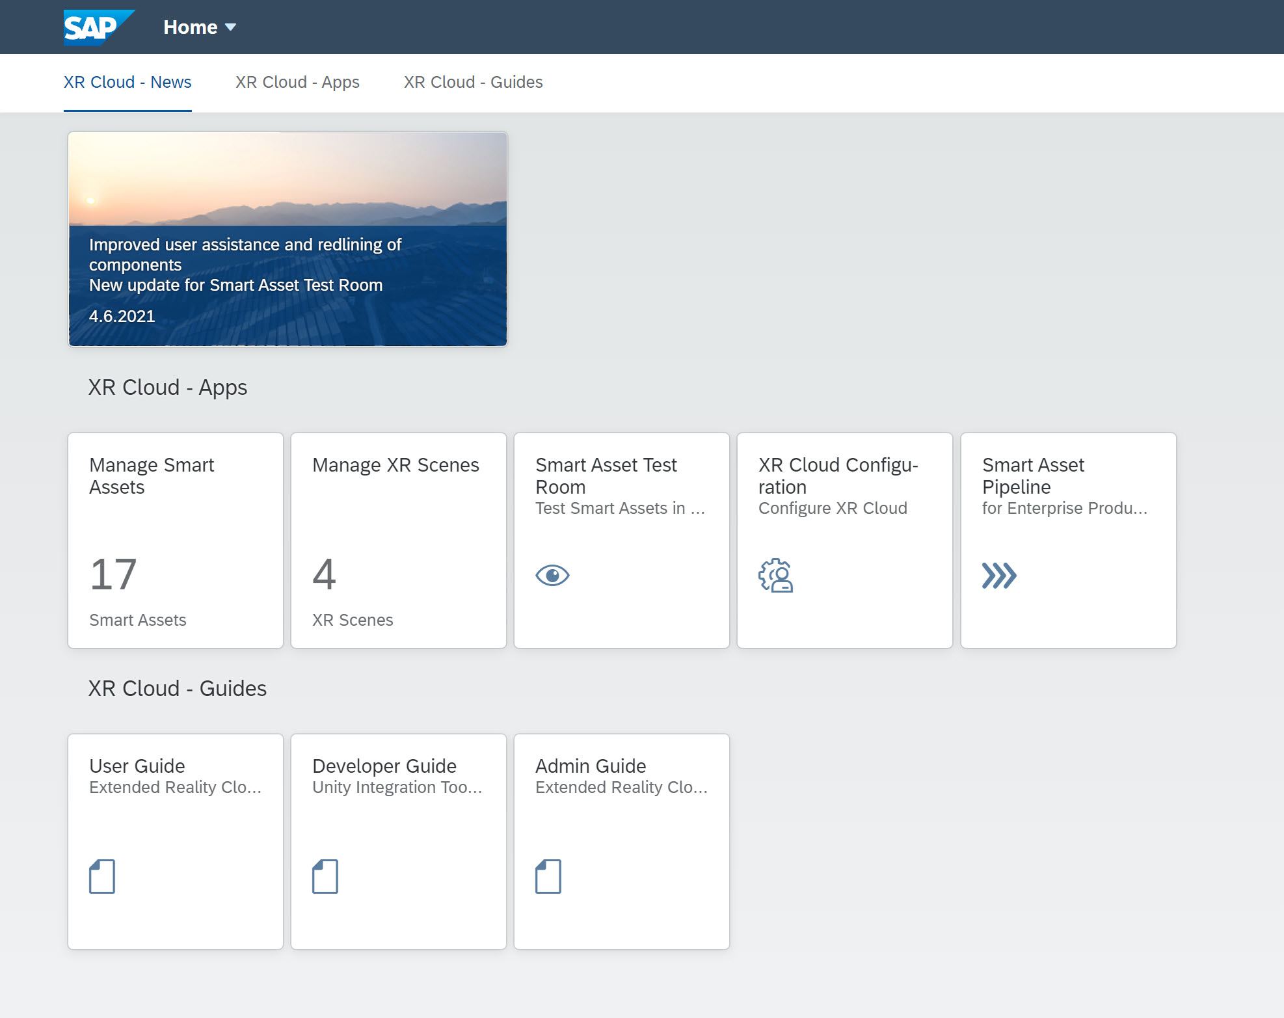Click the 'for Enterprise Produ...' subtitle
This screenshot has height=1018, width=1284.
[x=1064, y=508]
